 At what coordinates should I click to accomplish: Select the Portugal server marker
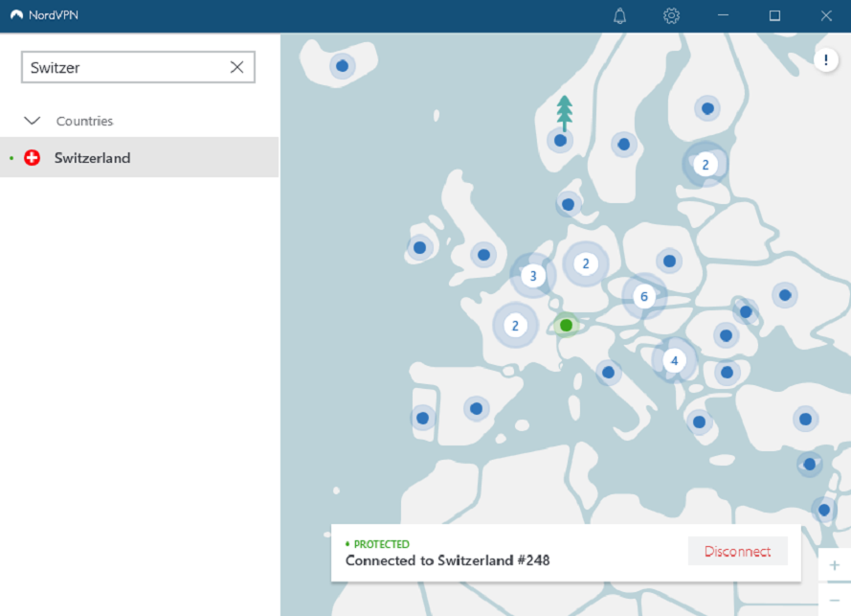[x=423, y=419]
